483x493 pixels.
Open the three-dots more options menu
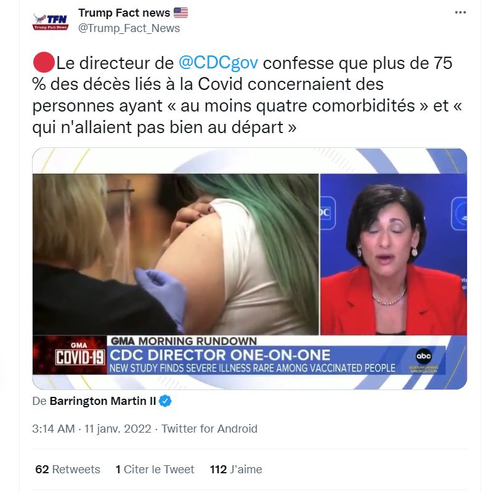(x=460, y=12)
